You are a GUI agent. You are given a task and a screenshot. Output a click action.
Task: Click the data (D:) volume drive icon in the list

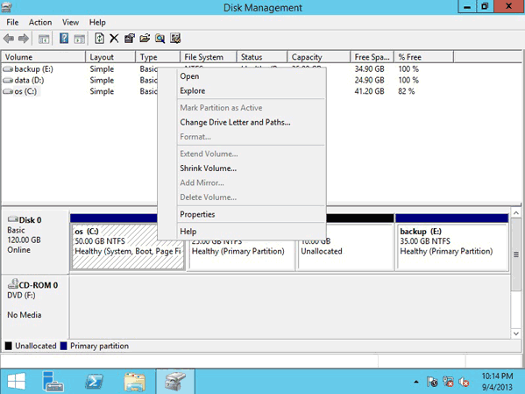8,81
